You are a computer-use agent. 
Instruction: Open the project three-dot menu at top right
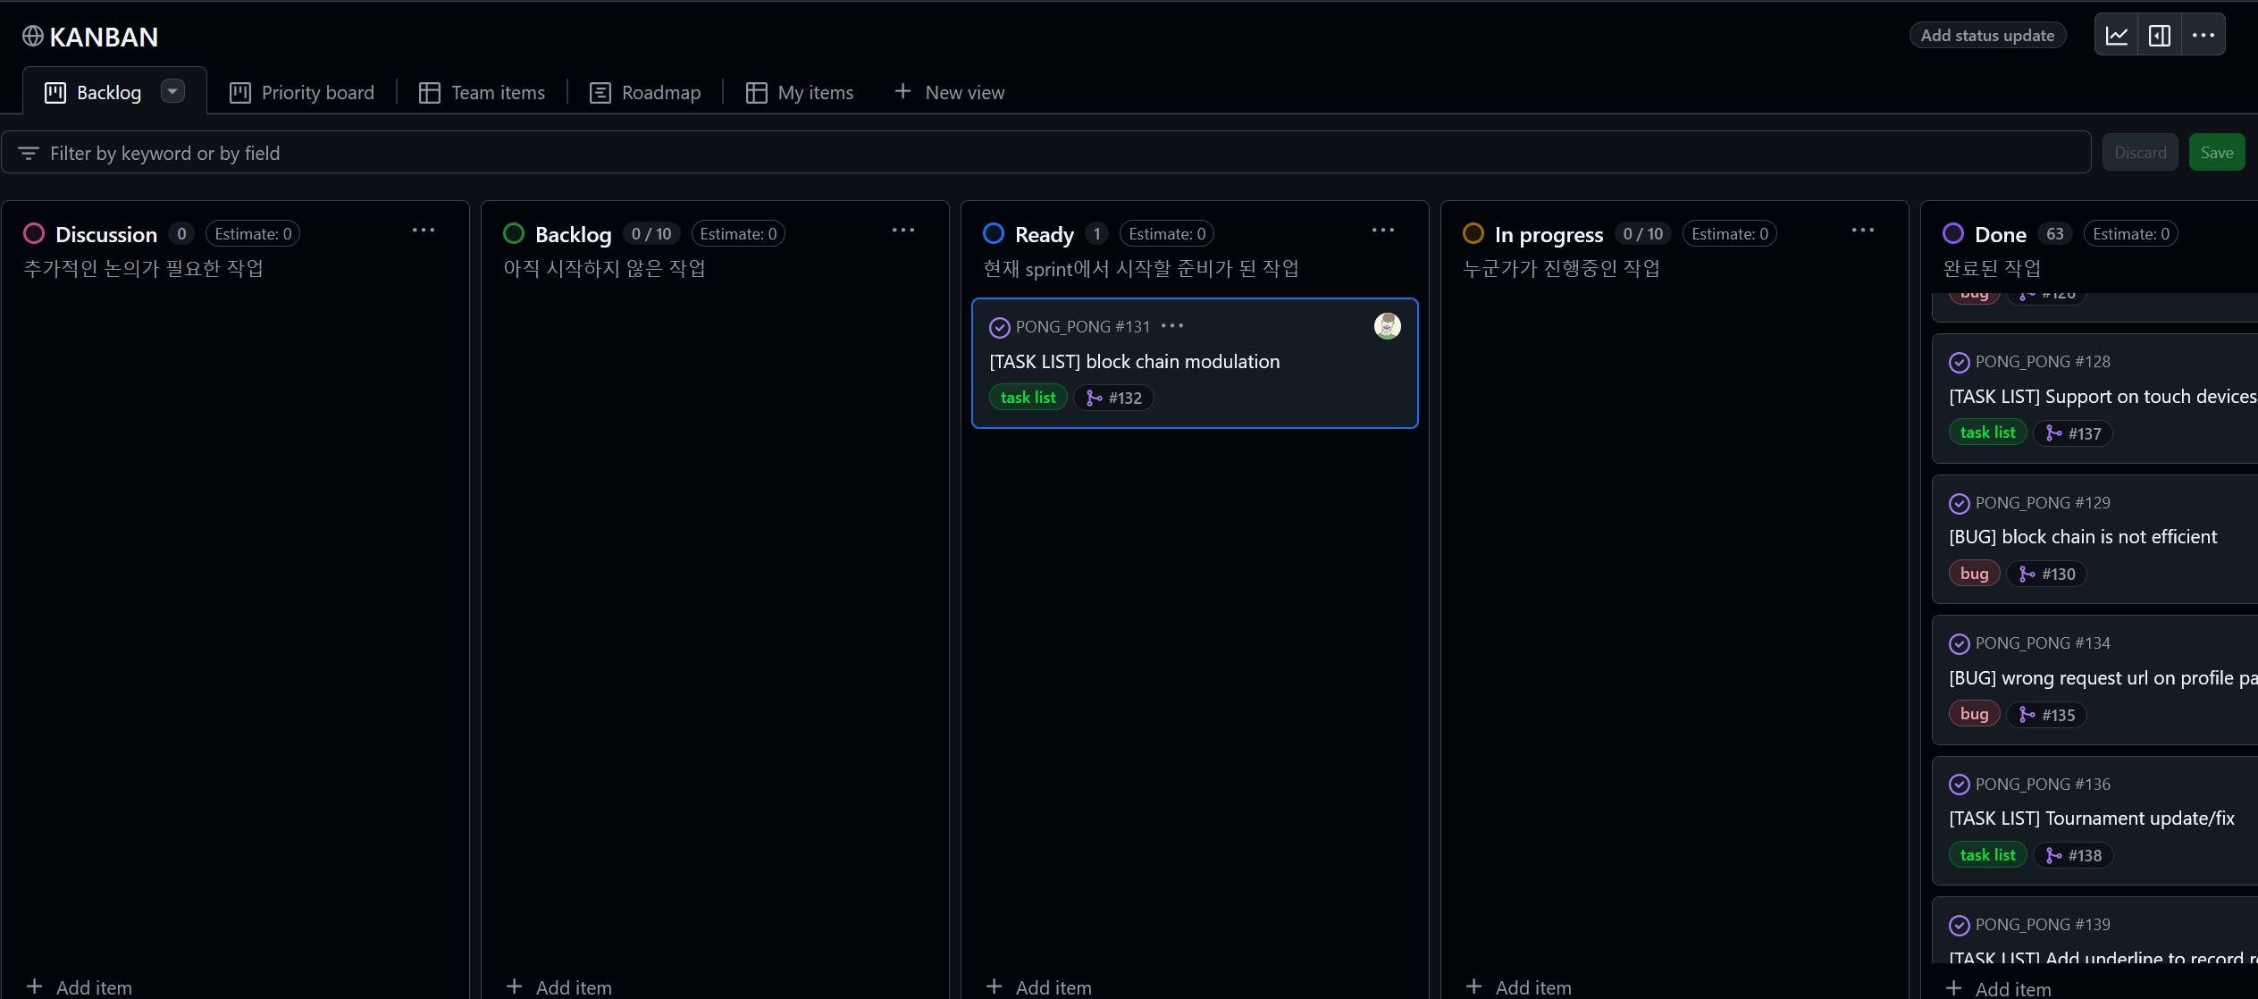point(2203,36)
